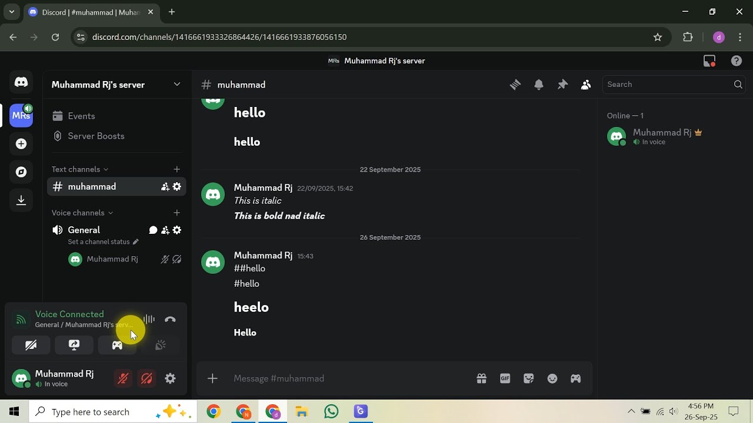Viewport: 753px width, 423px height.
Task: Open the Events menu item
Action: (x=116, y=116)
